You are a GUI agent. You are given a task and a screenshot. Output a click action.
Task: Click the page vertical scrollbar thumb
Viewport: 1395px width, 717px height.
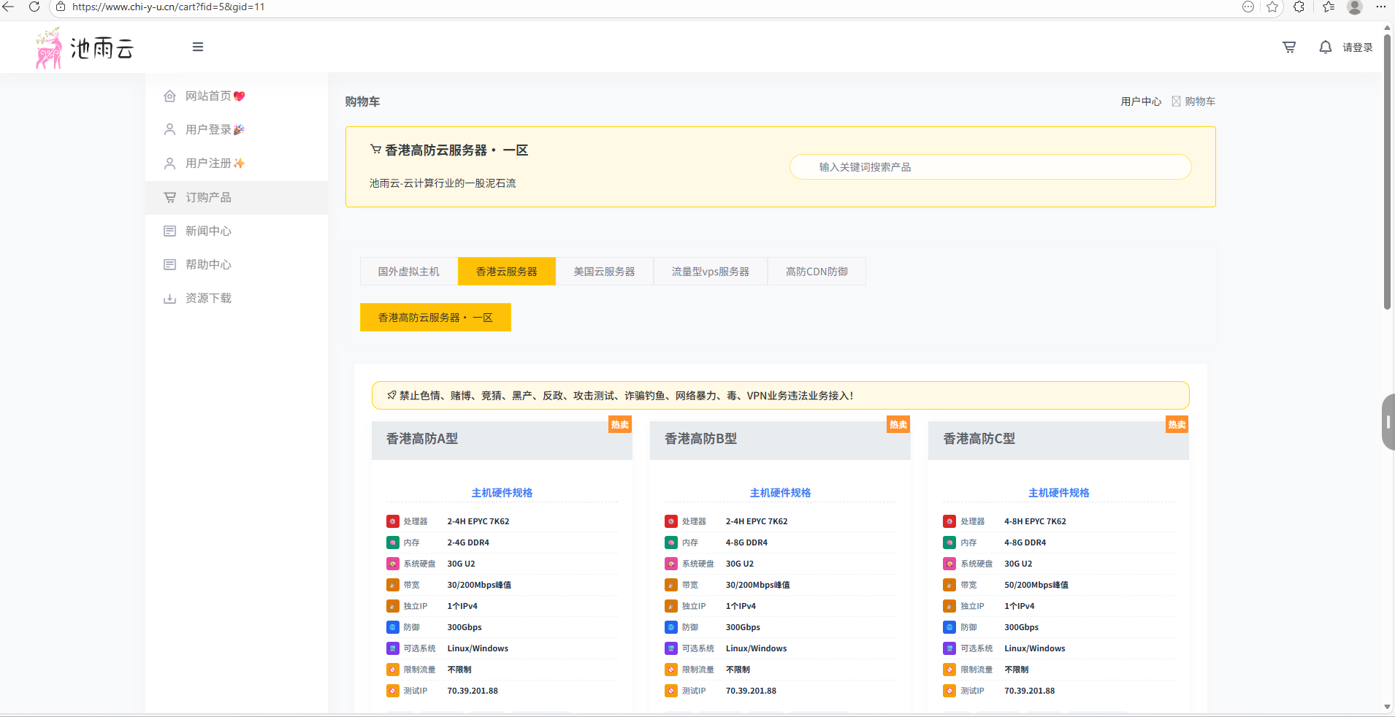pos(1387,168)
